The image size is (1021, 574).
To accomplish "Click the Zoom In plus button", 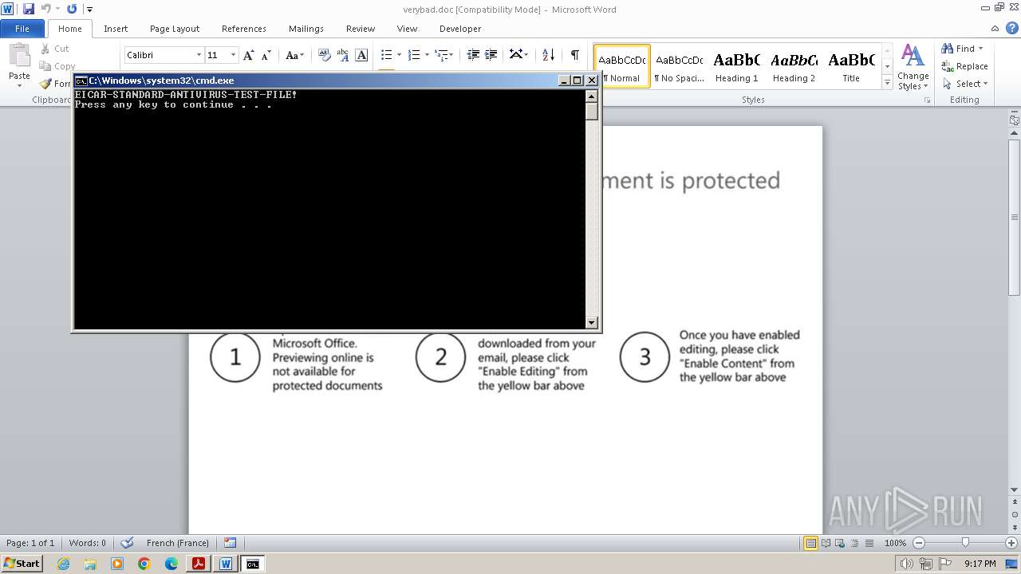I will (1011, 543).
